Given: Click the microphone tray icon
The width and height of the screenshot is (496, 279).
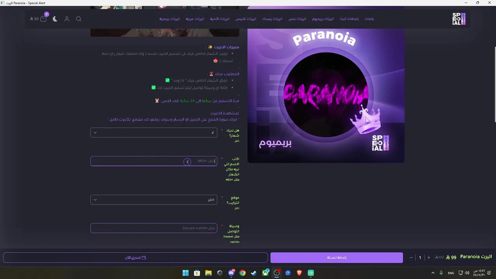Looking at the screenshot, I should point(442,273).
